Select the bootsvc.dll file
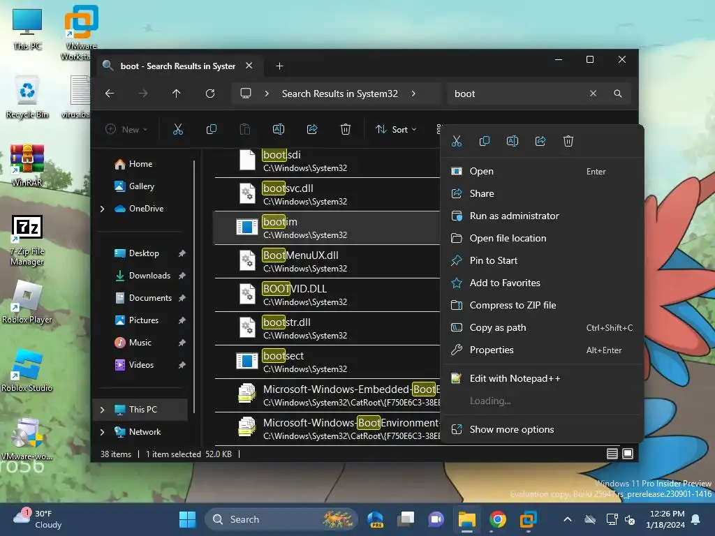Image resolution: width=715 pixels, height=536 pixels. (x=327, y=194)
